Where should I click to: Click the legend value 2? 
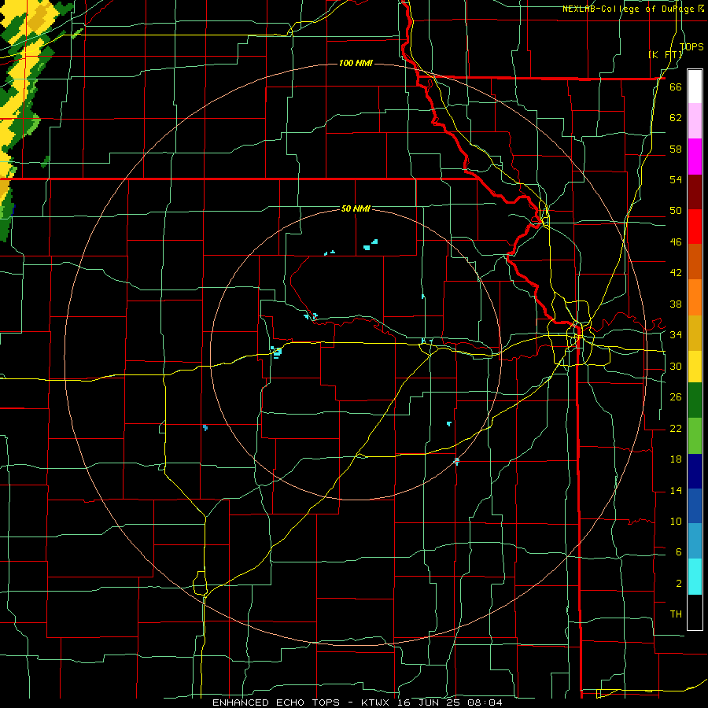[x=678, y=584]
